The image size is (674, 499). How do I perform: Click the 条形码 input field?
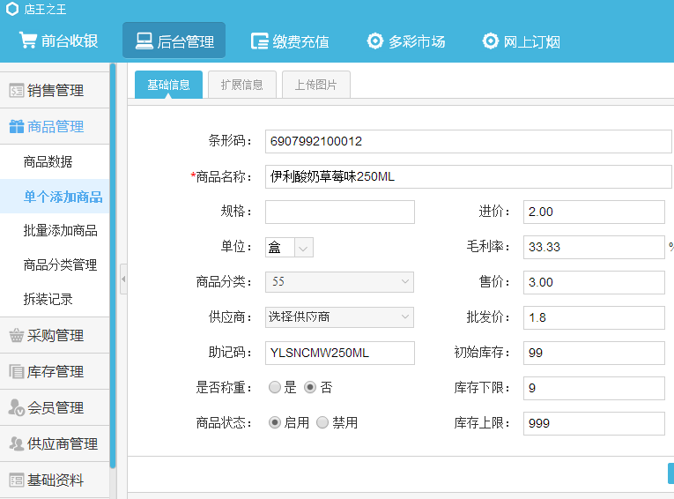(469, 141)
